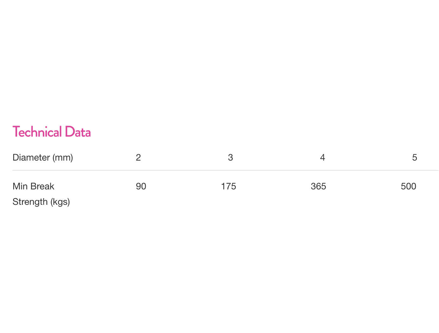This screenshot has height=333, width=439.
Task: Select the 365 break strength value
Action: coord(318,186)
